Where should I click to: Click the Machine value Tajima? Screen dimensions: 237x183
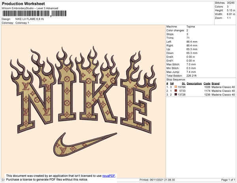pos(190,26)
